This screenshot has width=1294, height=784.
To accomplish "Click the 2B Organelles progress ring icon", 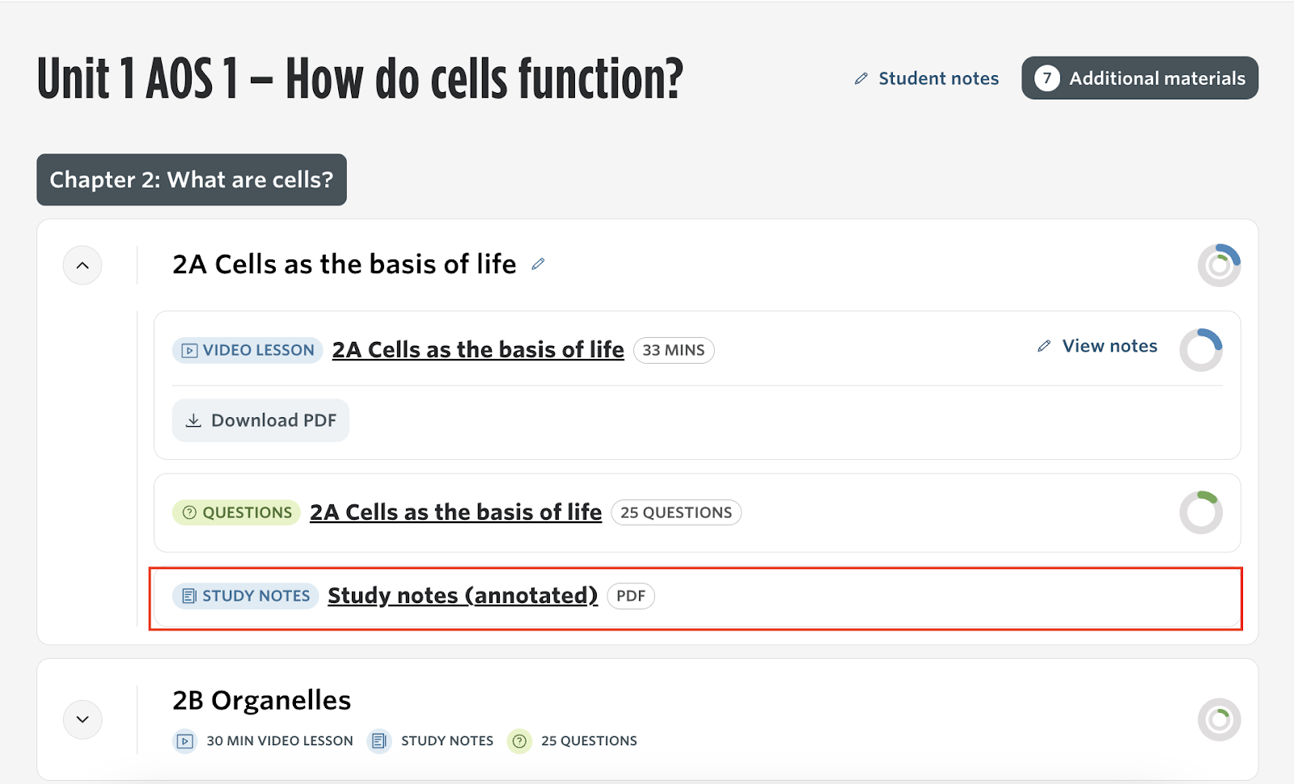I will pyautogui.click(x=1219, y=719).
